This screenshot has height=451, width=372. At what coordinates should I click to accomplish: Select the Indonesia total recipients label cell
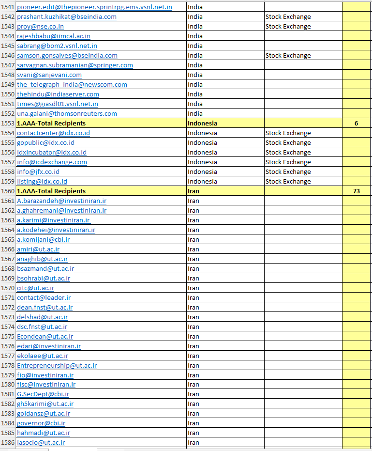[101, 123]
